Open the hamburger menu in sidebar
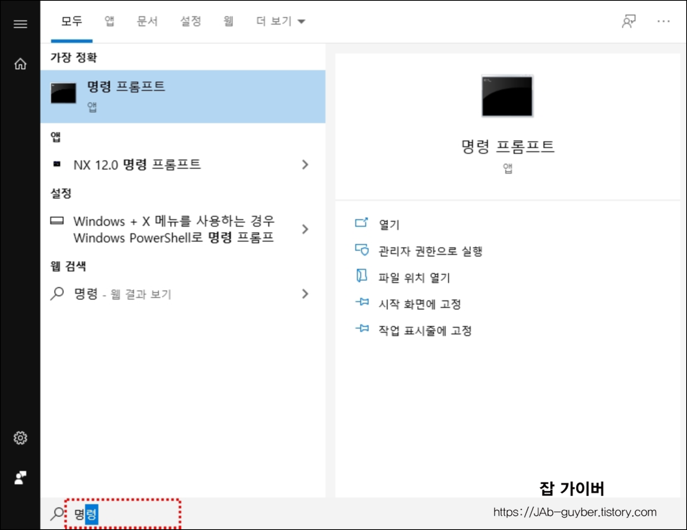Screen dimensions: 687x530 coord(20,24)
